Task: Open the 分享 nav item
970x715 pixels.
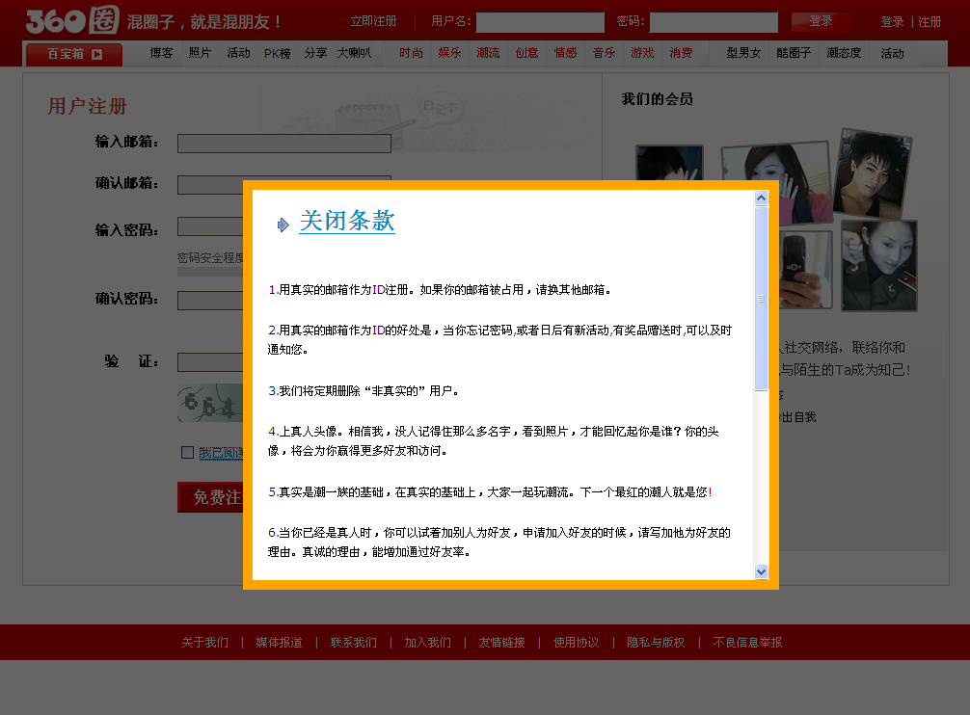Action: pos(315,53)
